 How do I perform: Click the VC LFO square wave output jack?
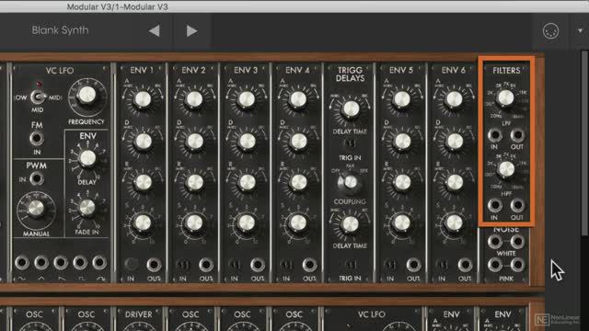80,262
